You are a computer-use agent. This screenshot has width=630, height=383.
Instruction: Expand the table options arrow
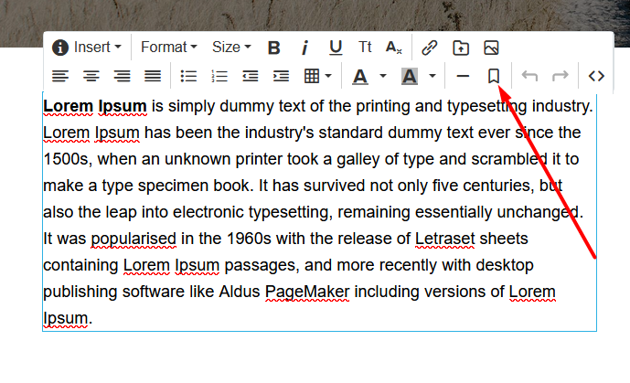tap(328, 76)
